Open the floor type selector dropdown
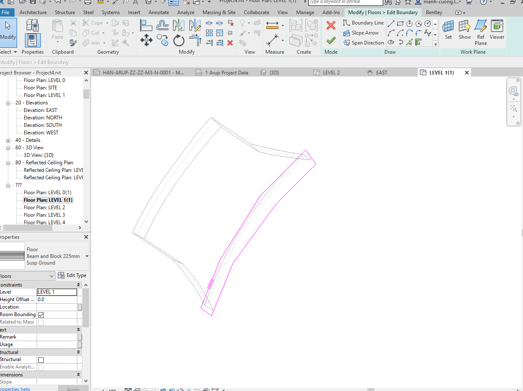 pyautogui.click(x=87, y=256)
